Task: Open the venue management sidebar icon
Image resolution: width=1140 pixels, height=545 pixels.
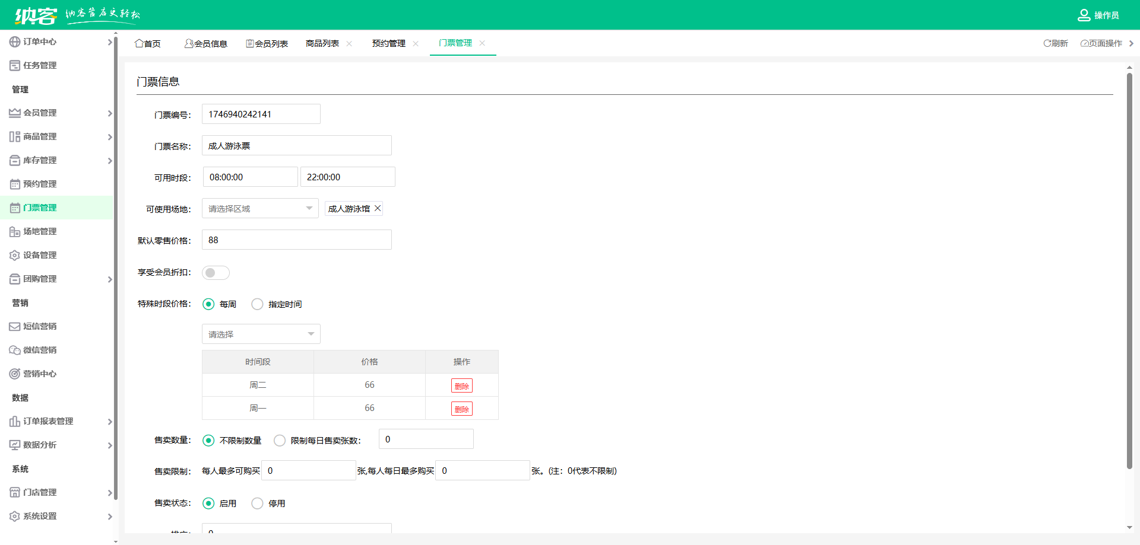Action: coord(15,231)
